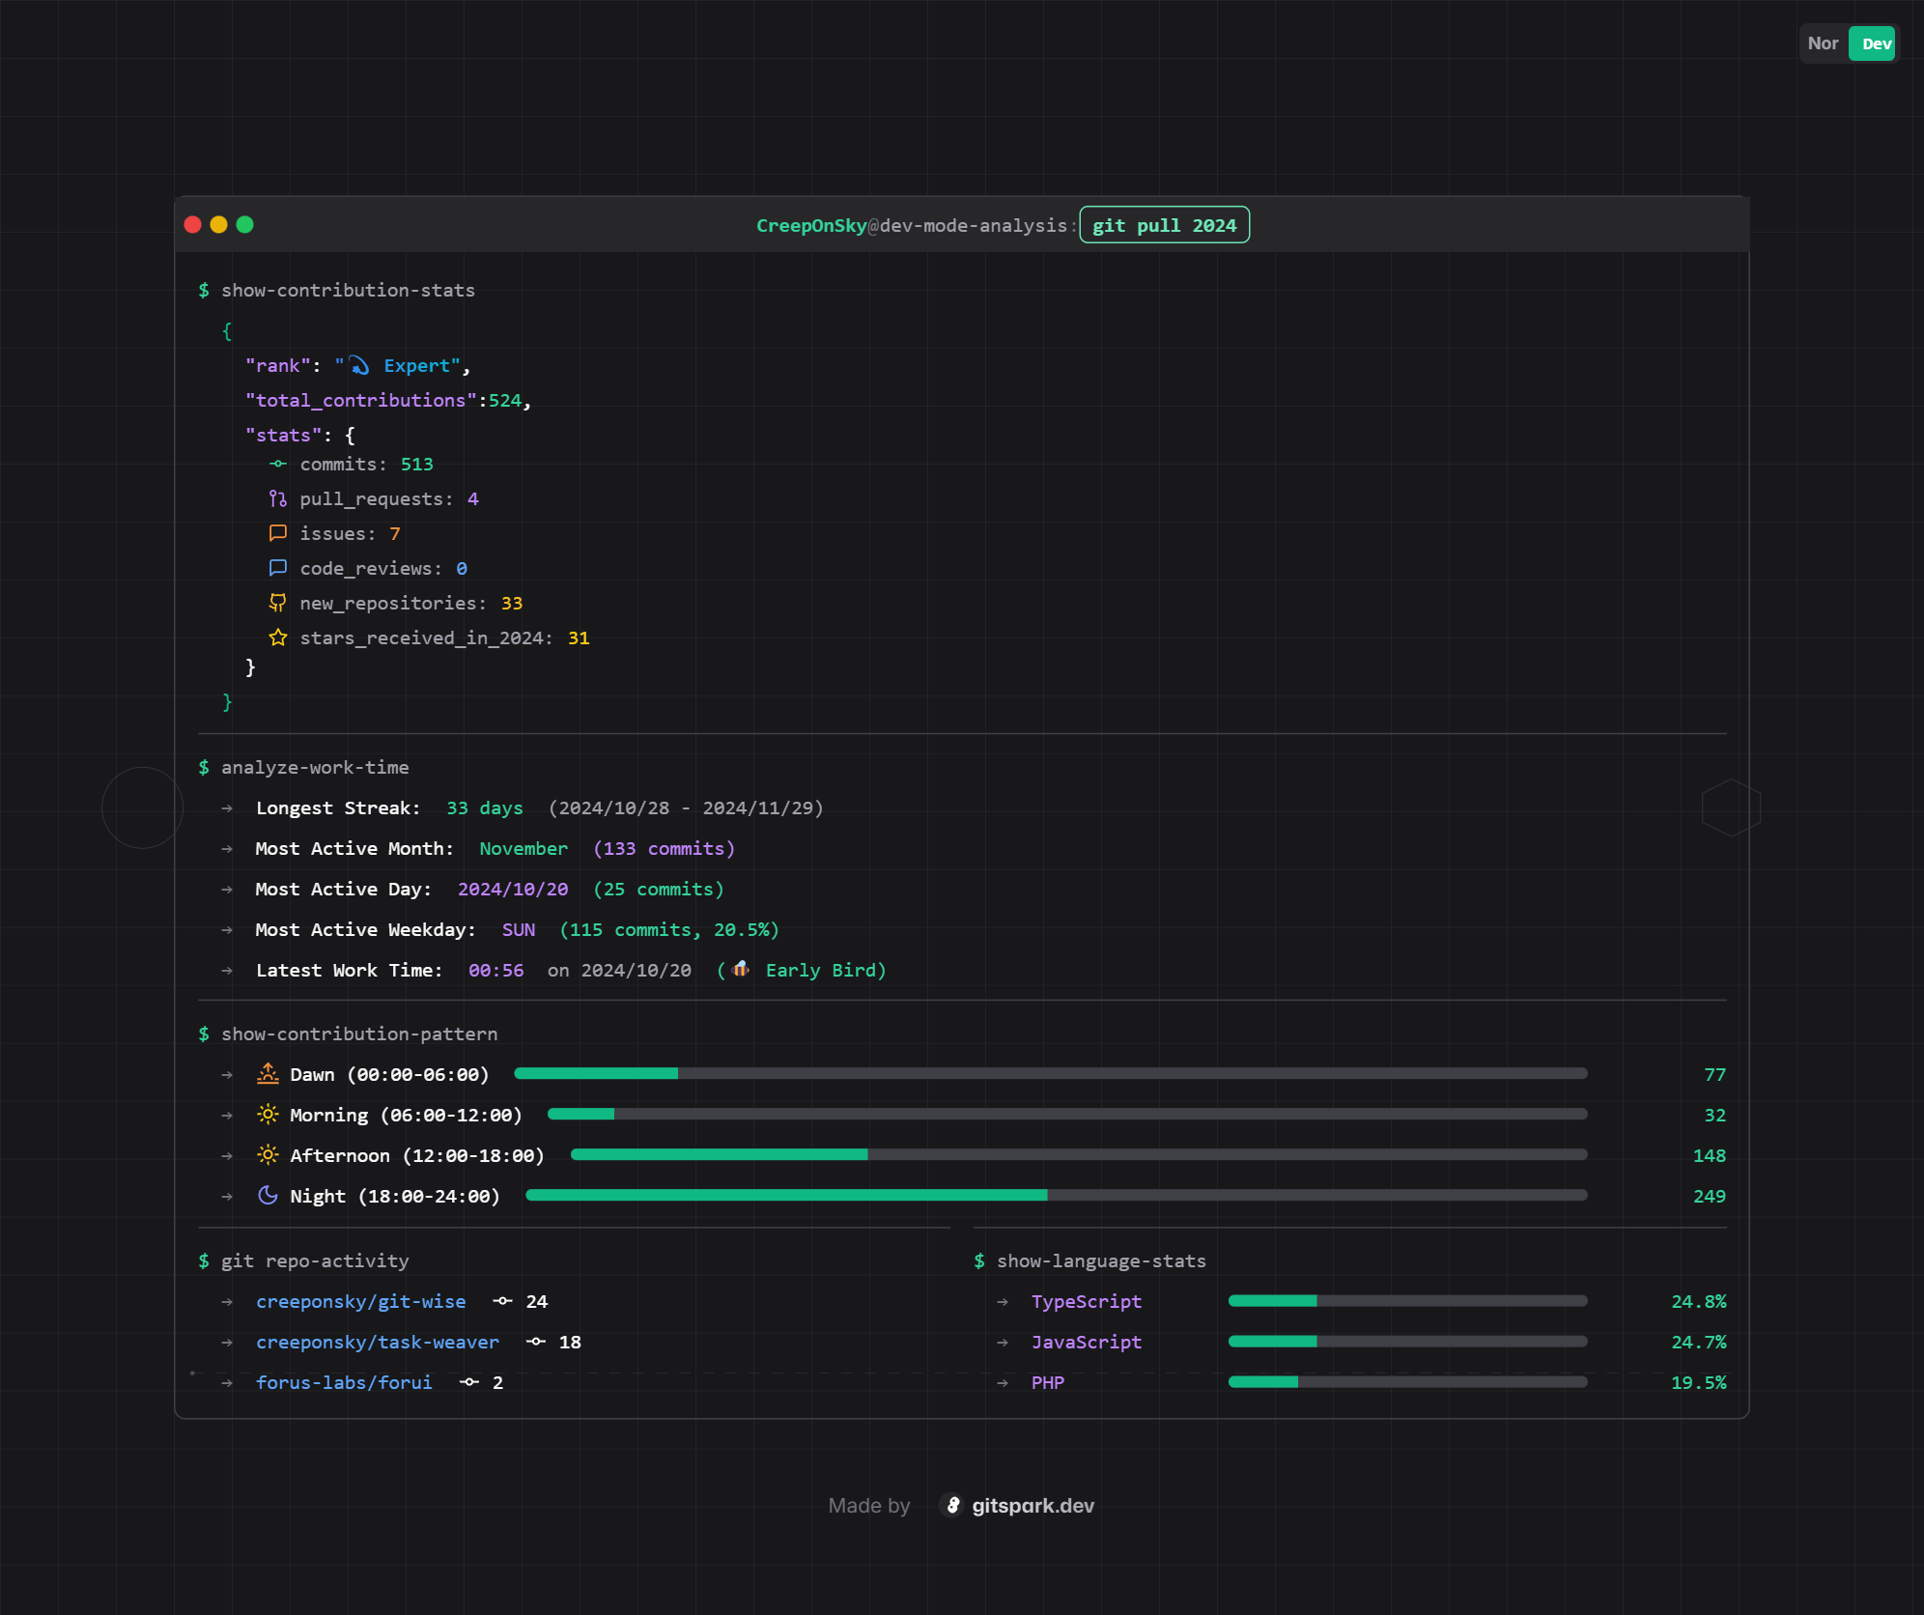Switch to Nor mode
The height and width of the screenshot is (1615, 1924).
(x=1824, y=42)
